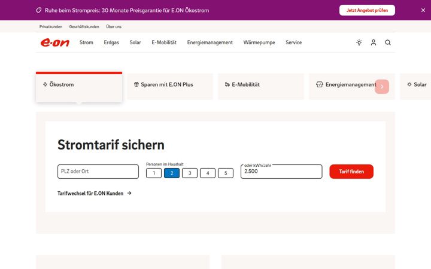The width and height of the screenshot is (431, 269).
Task: Select the Ökostrom tab
Action: pos(79,87)
